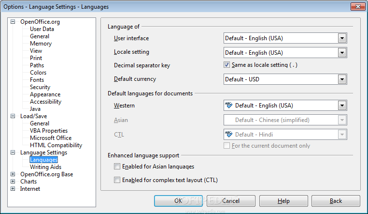Open HTML Compatibility page

pyautogui.click(x=56, y=145)
